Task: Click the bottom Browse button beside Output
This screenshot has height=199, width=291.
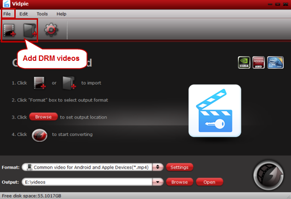Action: (180, 182)
